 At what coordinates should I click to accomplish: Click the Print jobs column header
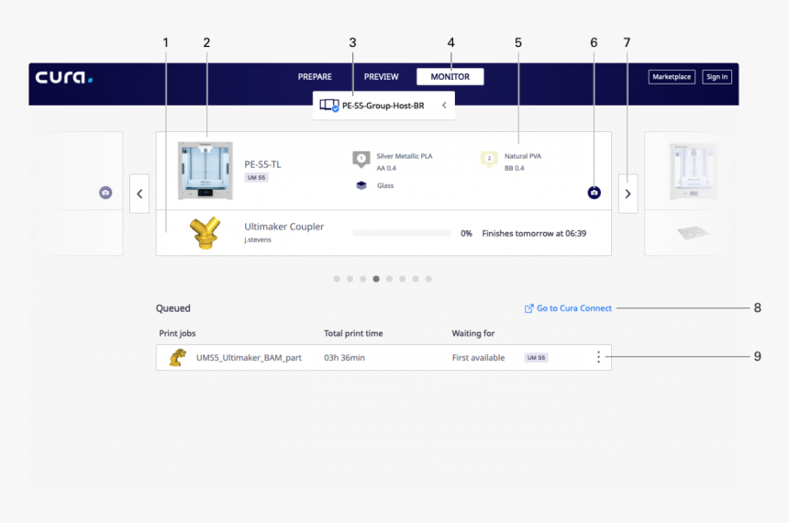point(177,333)
